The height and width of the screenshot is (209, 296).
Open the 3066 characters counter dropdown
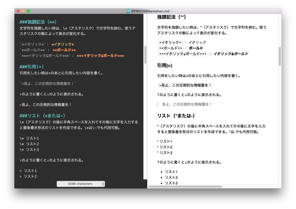(x=81, y=184)
